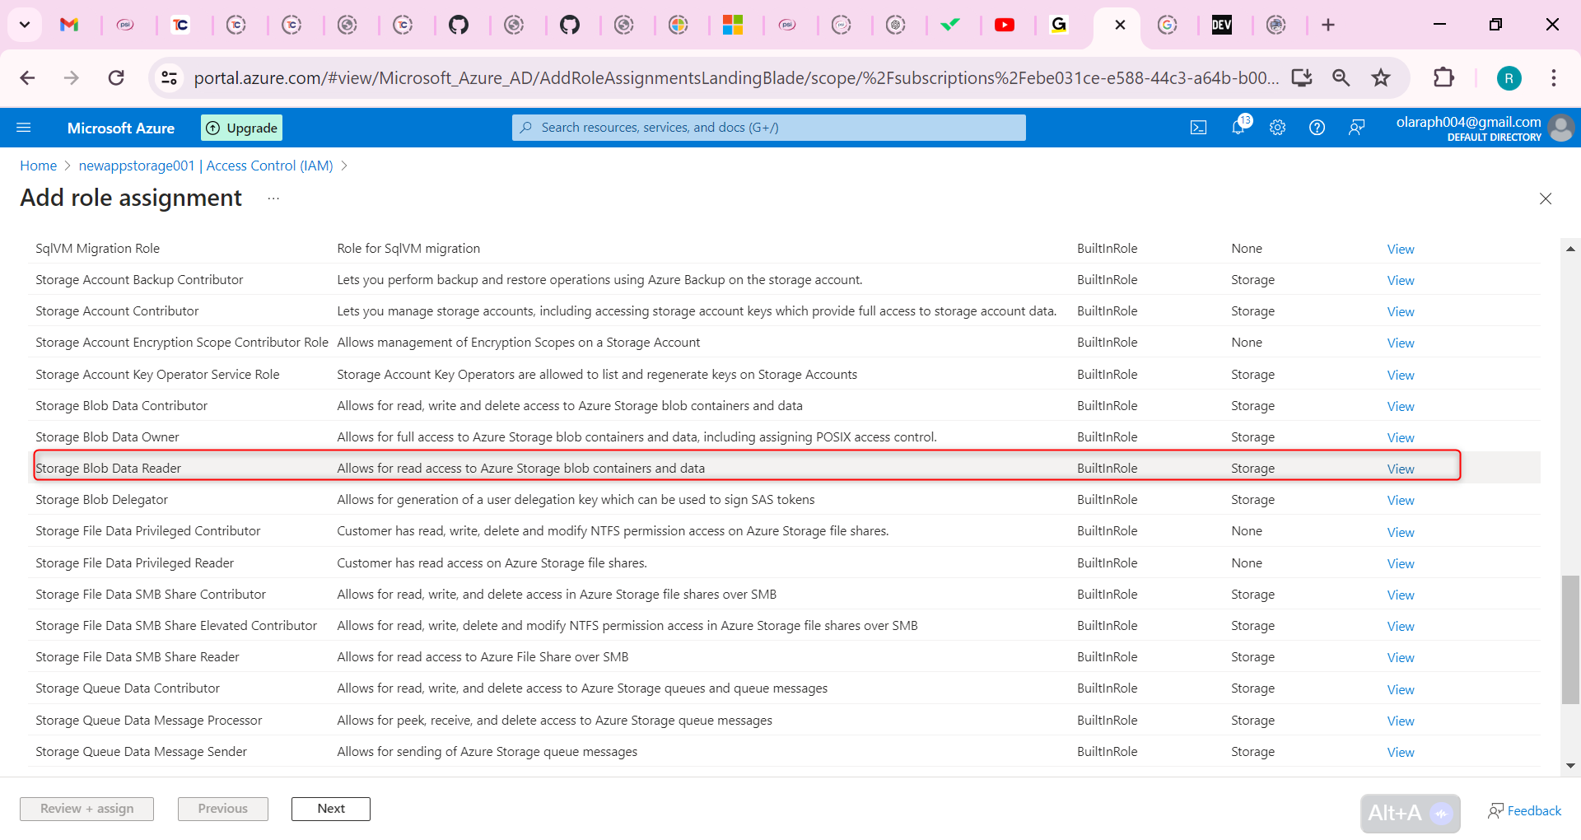Screen dimensions: 1581x840
Task: Click the Upgrade badge in top bar
Action: 240,127
